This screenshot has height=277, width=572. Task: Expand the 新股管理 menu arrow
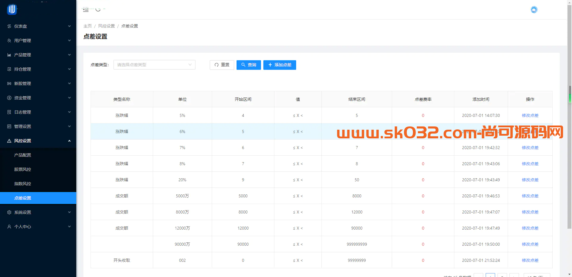69,83
